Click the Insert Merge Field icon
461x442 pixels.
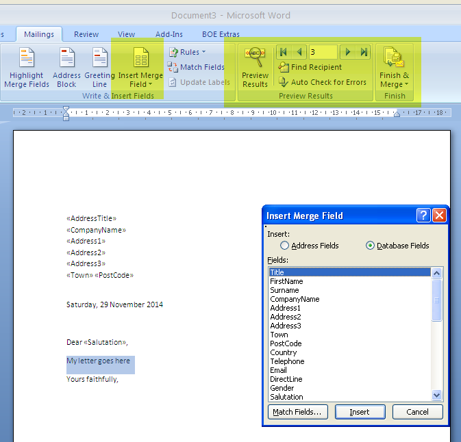tap(141, 57)
